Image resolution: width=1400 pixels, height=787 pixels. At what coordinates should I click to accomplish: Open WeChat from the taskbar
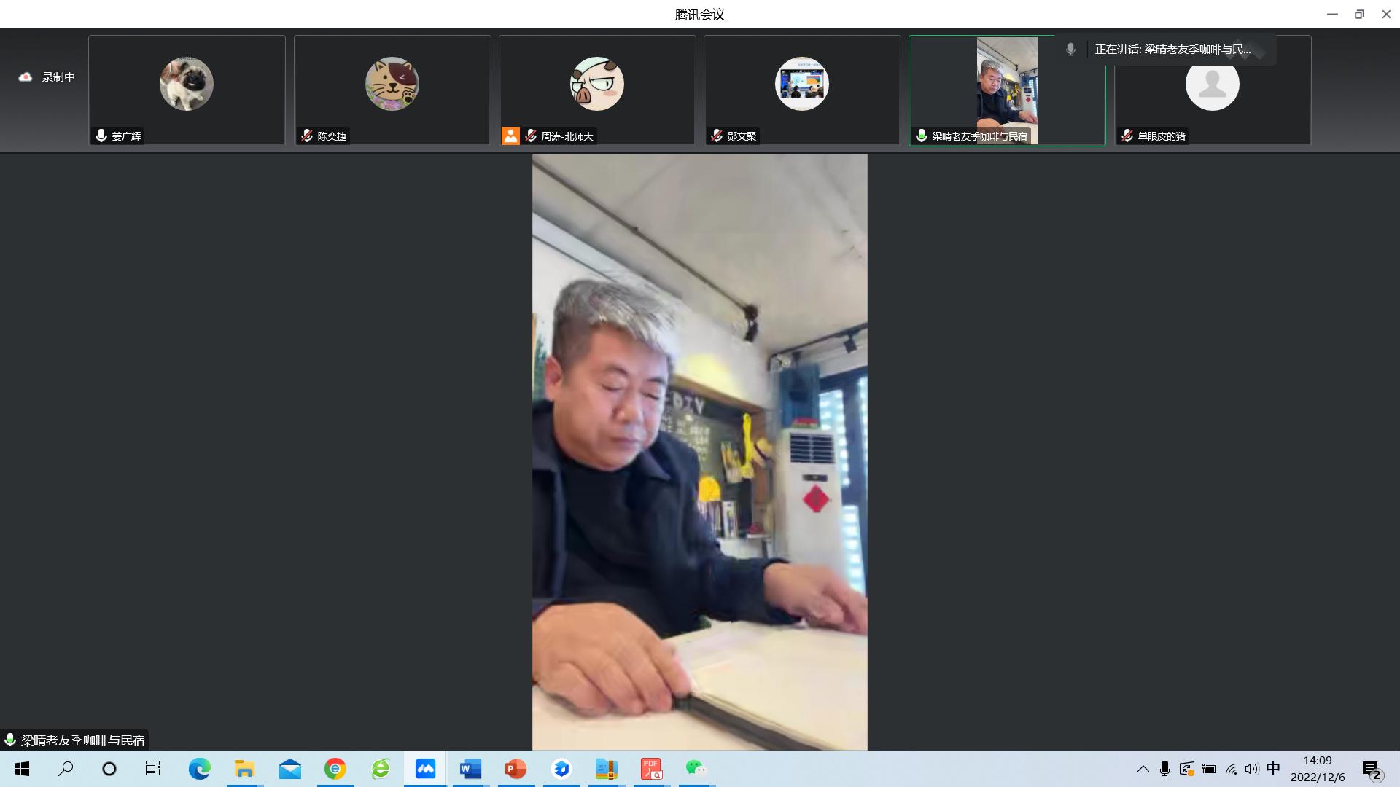tap(696, 769)
